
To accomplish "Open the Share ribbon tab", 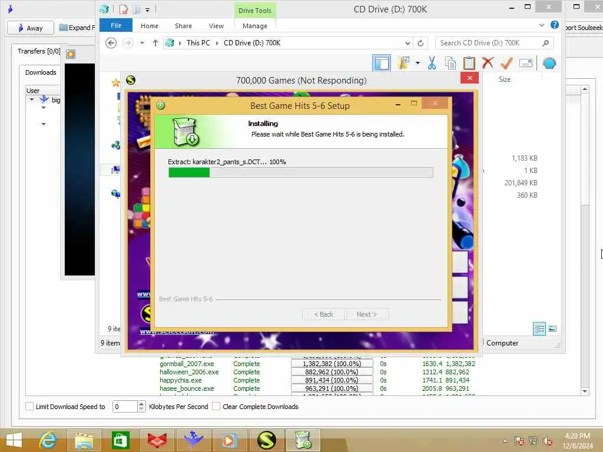I will tap(183, 26).
